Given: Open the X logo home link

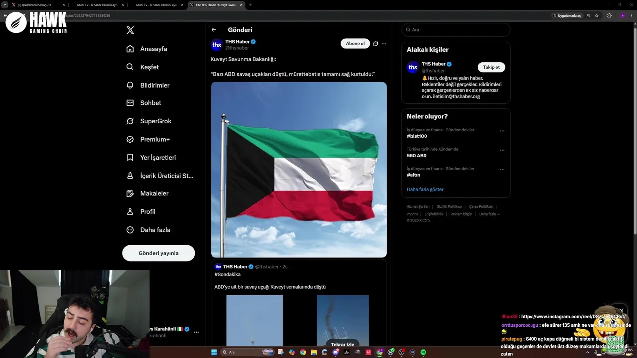Looking at the screenshot, I should tap(130, 30).
